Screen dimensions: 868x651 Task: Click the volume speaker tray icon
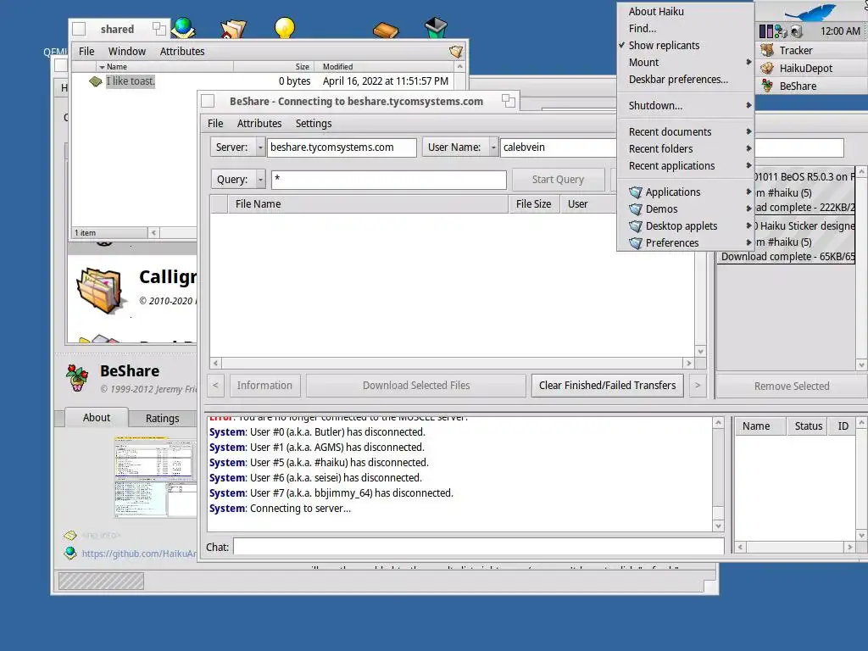coord(796,31)
